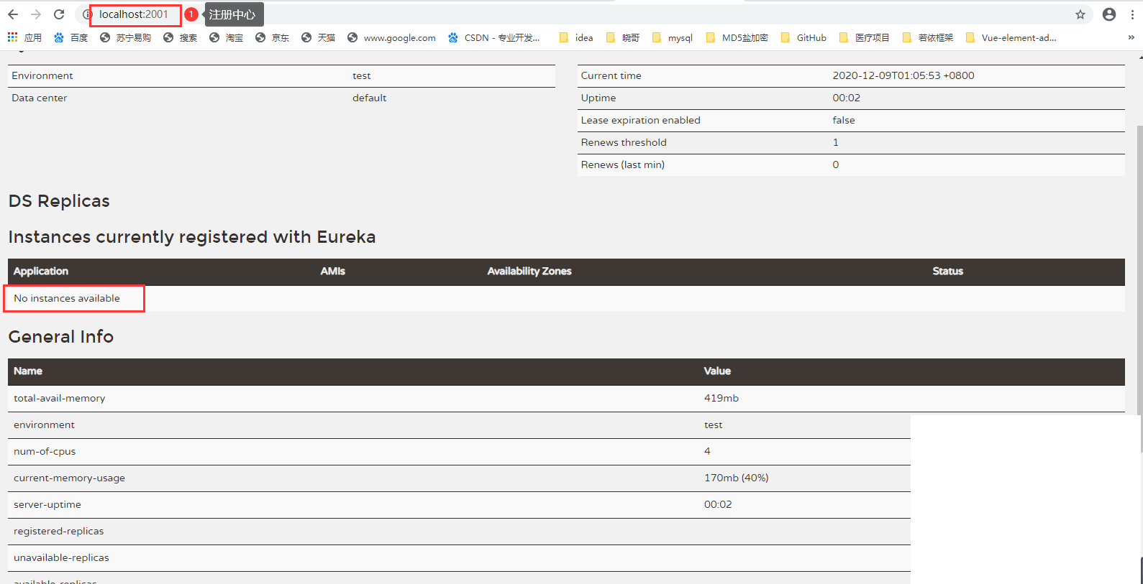1143x584 pixels.
Task: Click the 'false' lease expiration value
Action: pos(844,120)
